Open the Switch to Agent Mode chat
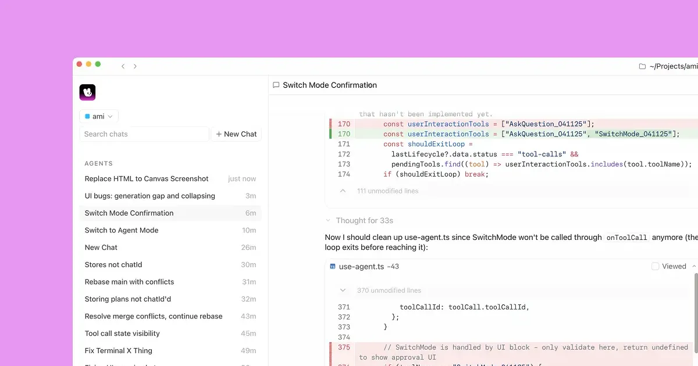The height and width of the screenshot is (366, 698). click(122, 230)
